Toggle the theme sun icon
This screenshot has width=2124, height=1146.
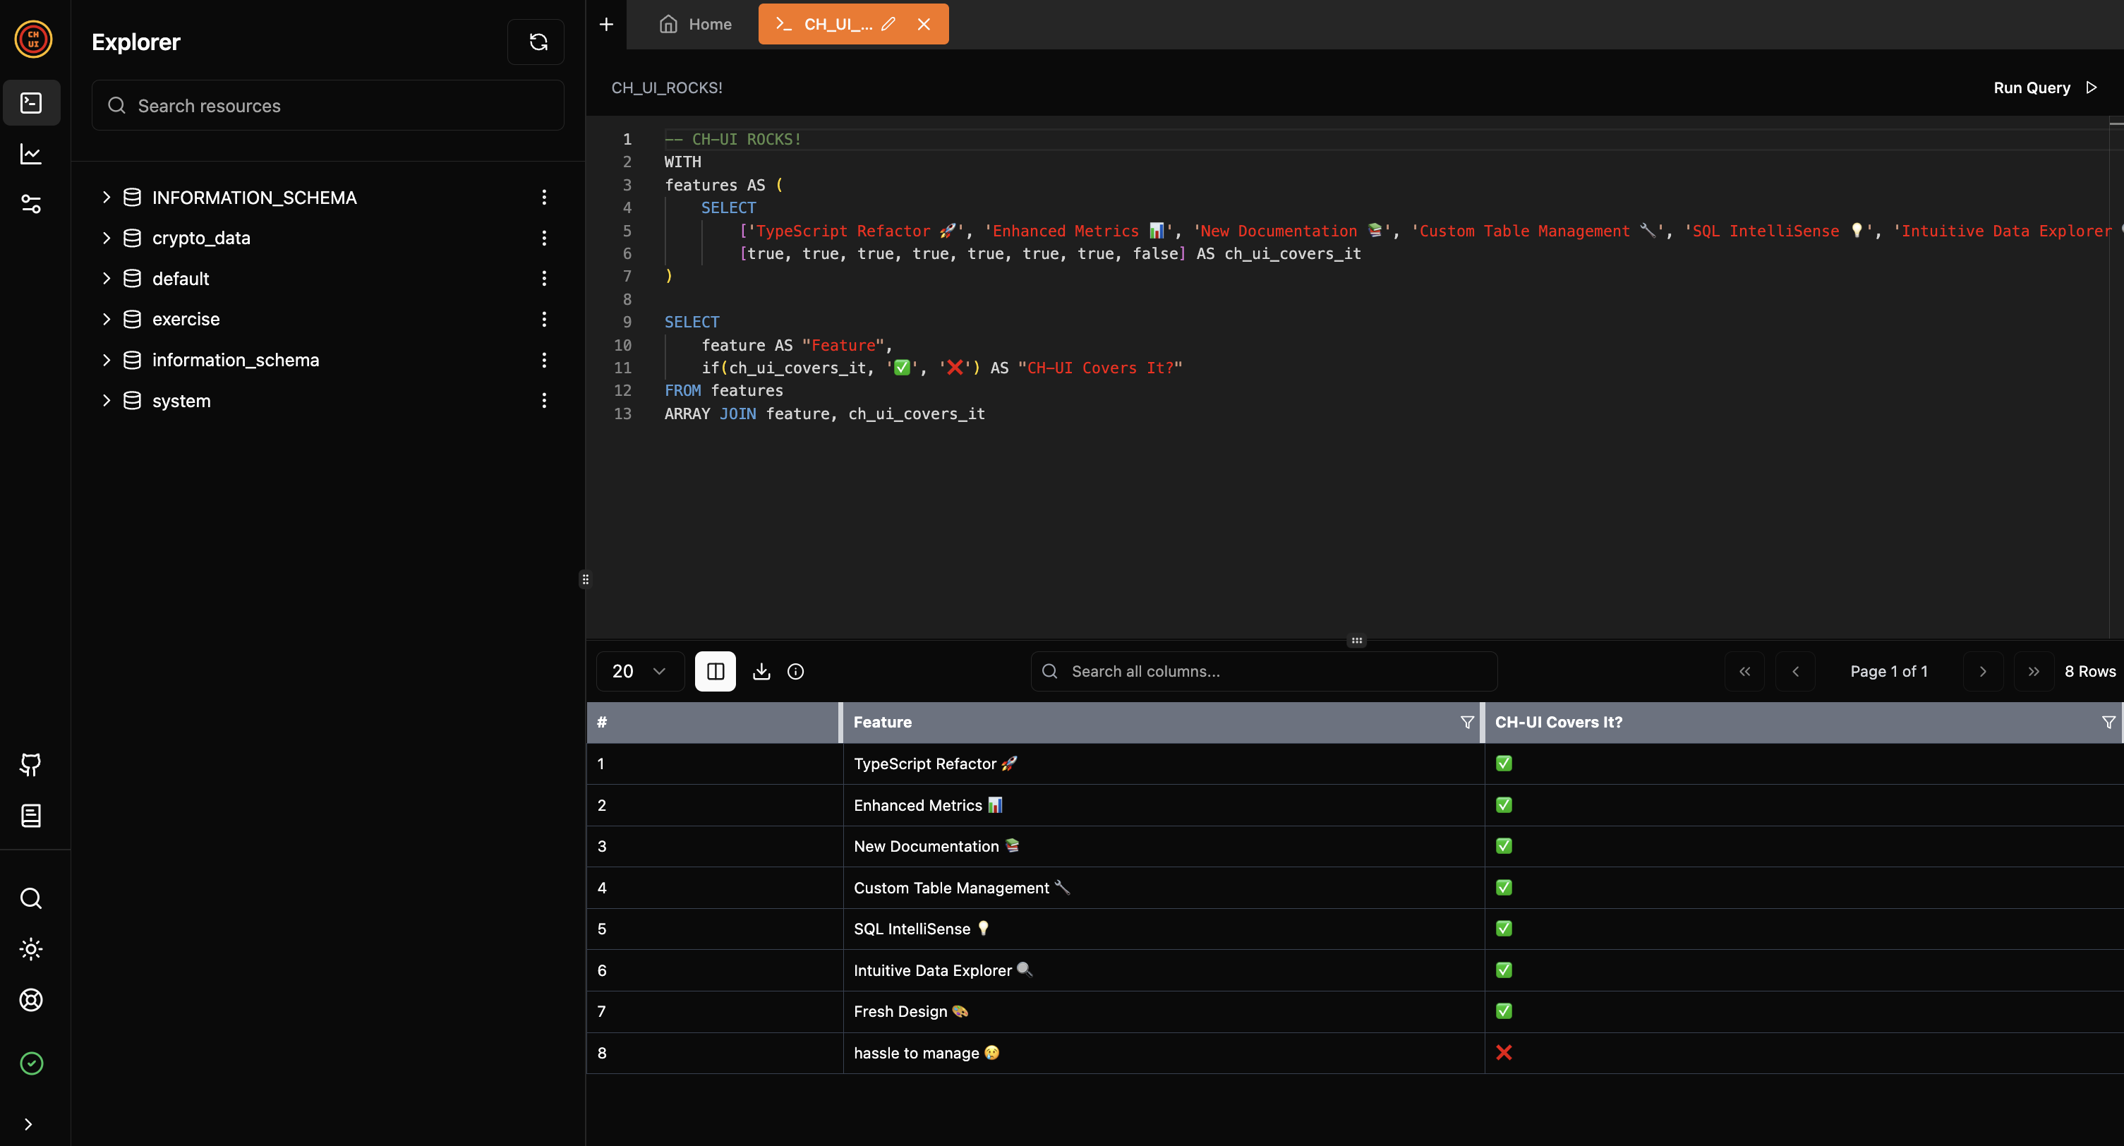pos(30,949)
